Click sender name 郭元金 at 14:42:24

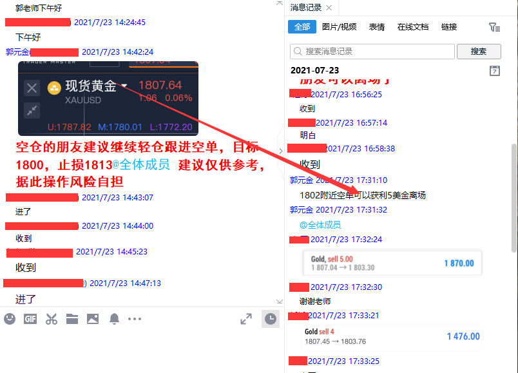point(17,52)
